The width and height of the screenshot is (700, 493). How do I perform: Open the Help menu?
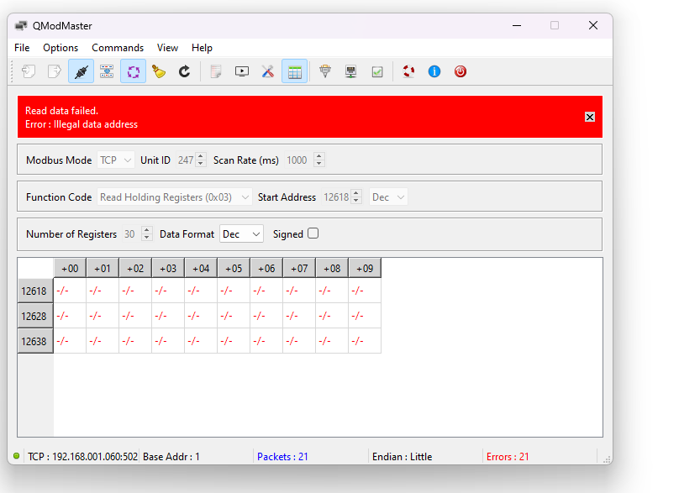coord(202,48)
